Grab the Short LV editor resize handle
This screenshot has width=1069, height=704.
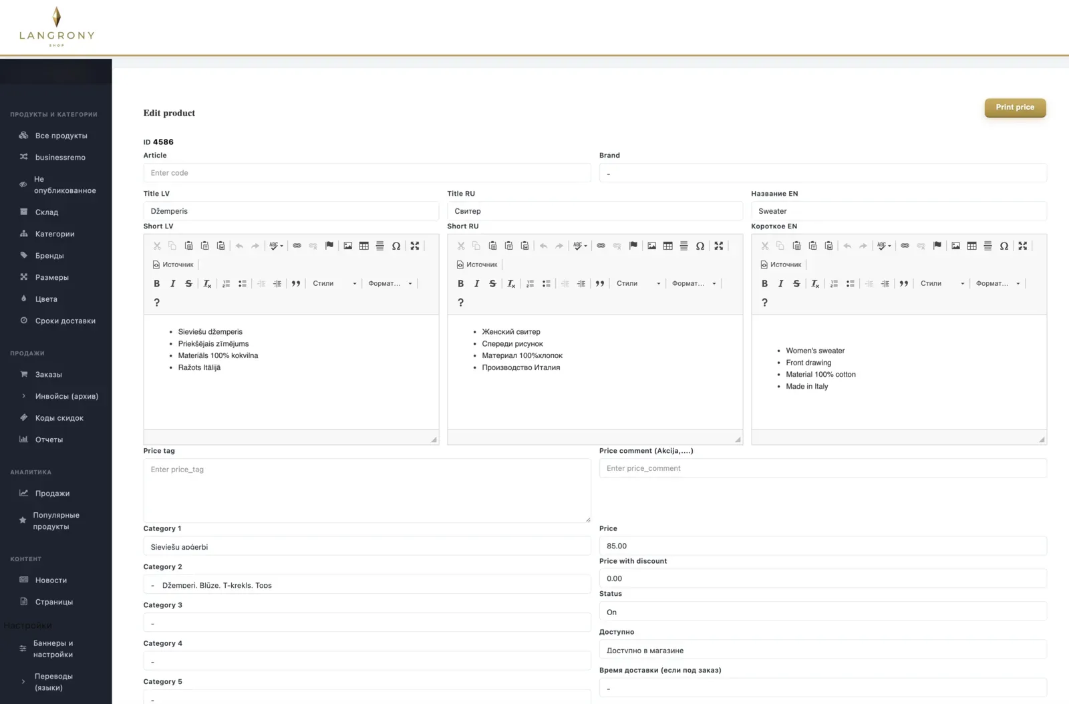[x=434, y=439]
